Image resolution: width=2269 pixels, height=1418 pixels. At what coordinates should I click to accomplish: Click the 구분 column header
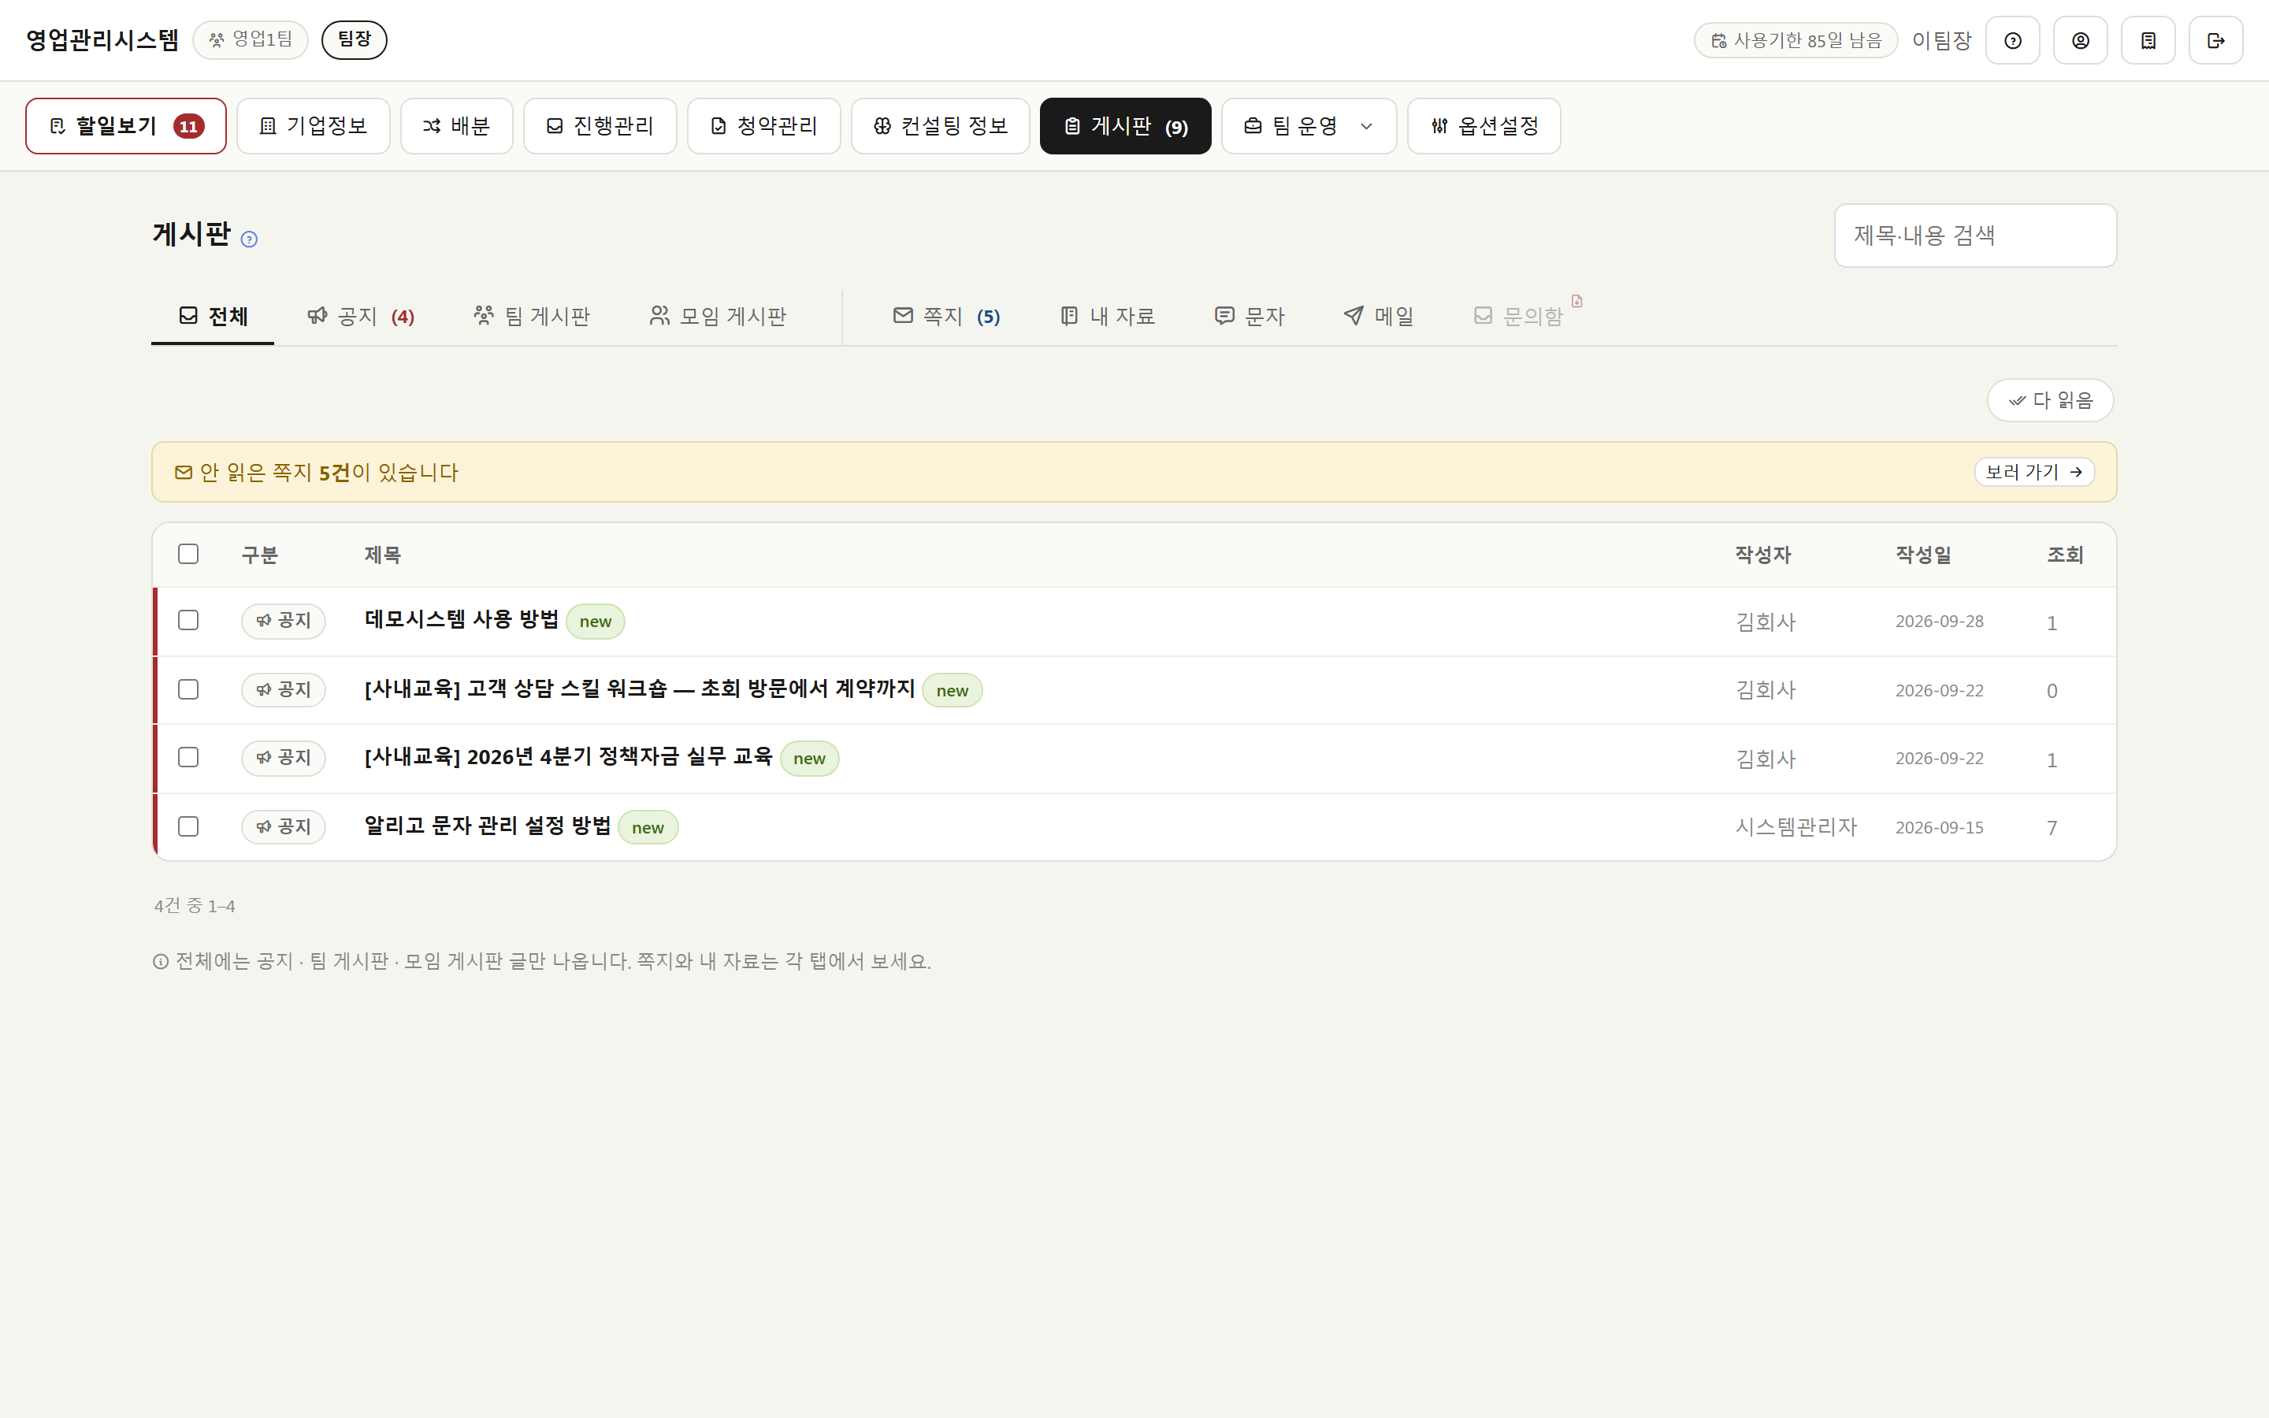(260, 555)
